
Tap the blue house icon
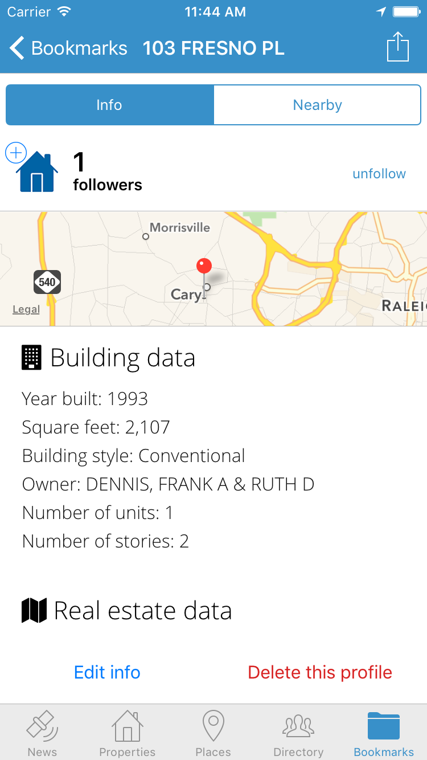coord(37,172)
